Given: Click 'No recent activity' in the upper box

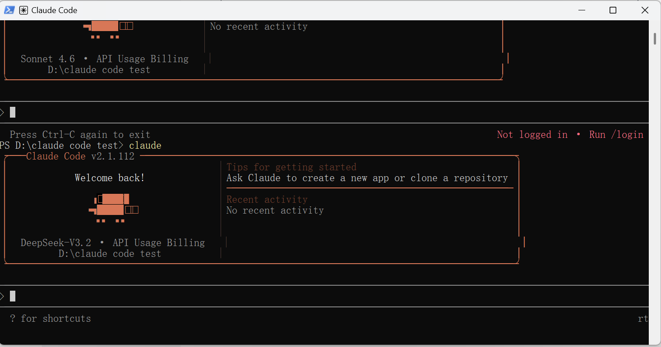Looking at the screenshot, I should click(259, 27).
